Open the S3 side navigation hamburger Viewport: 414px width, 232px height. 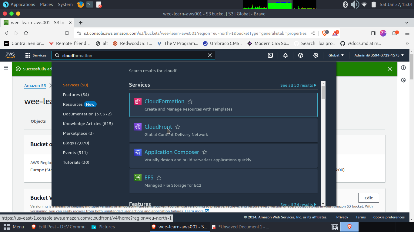pyautogui.click(x=6, y=68)
